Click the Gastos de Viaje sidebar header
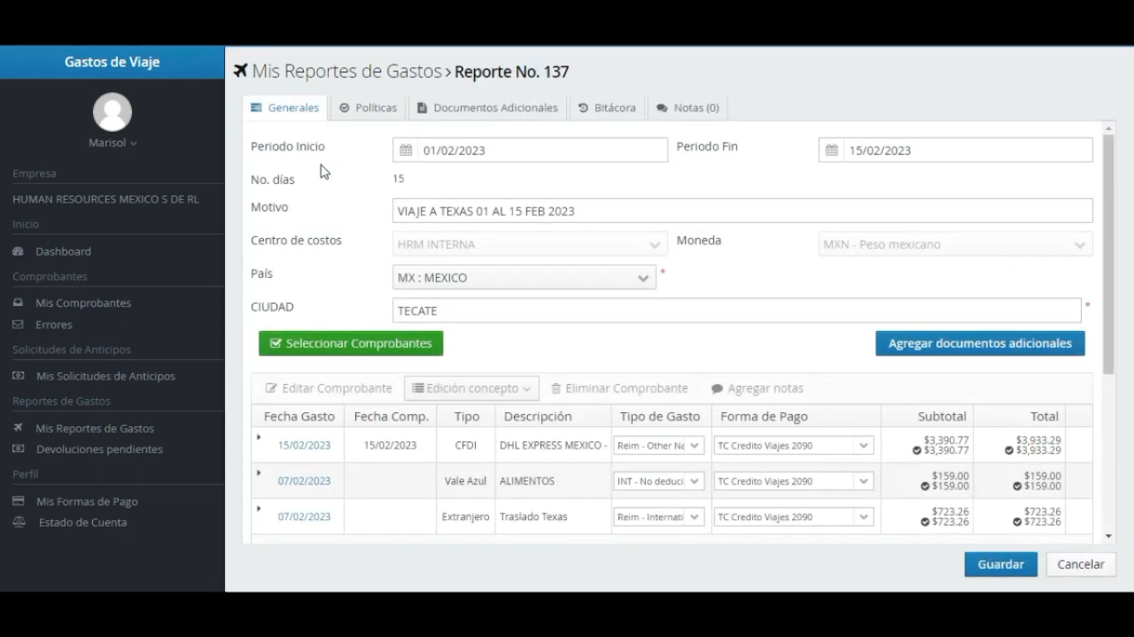1134x637 pixels. click(112, 62)
